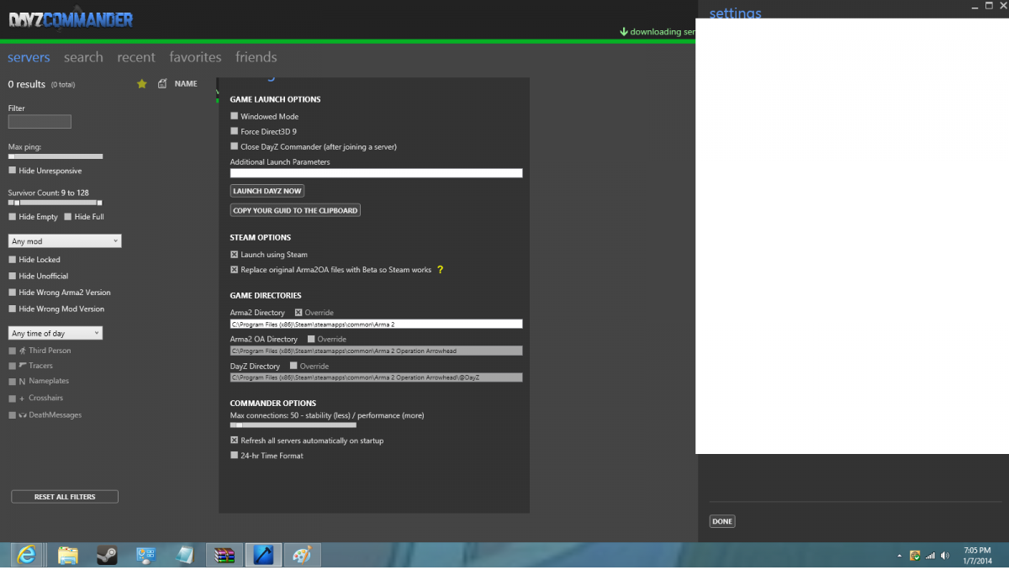Viewport: 1009px width, 570px height.
Task: Click the DayZ Commander taskbar icon
Action: click(x=263, y=555)
